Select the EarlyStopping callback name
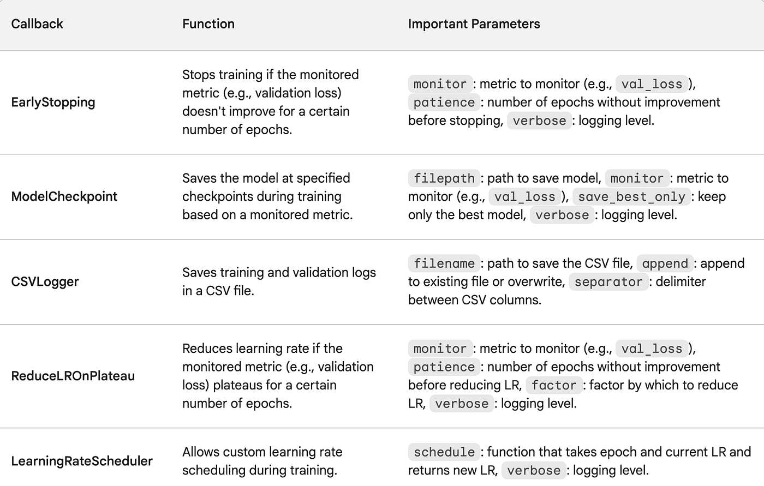764x486 pixels. pos(53,102)
